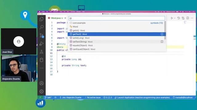Click No active issue in status bar
This screenshot has height=110, width=197.
coord(93,97)
